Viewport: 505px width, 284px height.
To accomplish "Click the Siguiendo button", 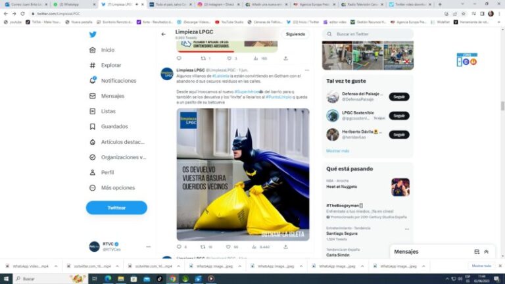I will [295, 34].
